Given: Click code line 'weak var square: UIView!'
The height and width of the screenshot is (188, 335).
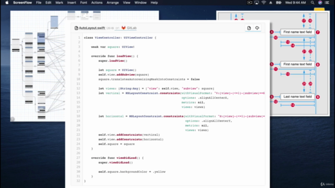Looking at the screenshot, I should click(113, 47).
